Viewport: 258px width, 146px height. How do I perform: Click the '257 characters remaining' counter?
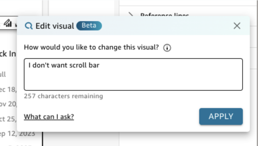(63, 96)
